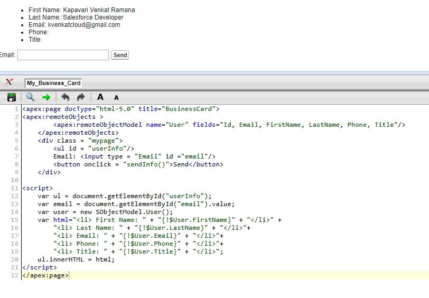429x298 pixels.
Task: Select the My_Business_Card tab
Action: tap(53, 83)
